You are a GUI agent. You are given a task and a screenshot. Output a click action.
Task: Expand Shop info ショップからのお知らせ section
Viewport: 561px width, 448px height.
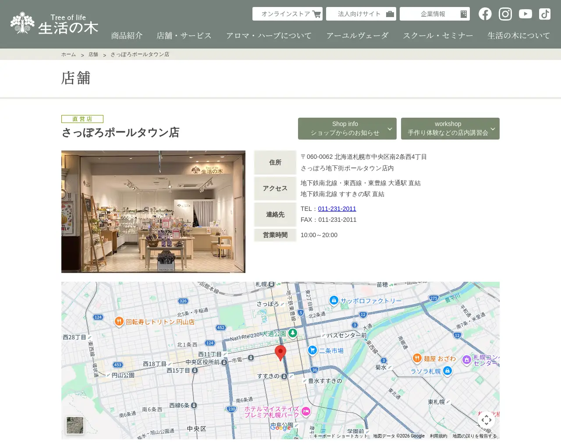[x=347, y=129]
